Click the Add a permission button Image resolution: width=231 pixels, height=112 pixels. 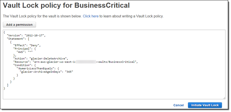click(19, 25)
